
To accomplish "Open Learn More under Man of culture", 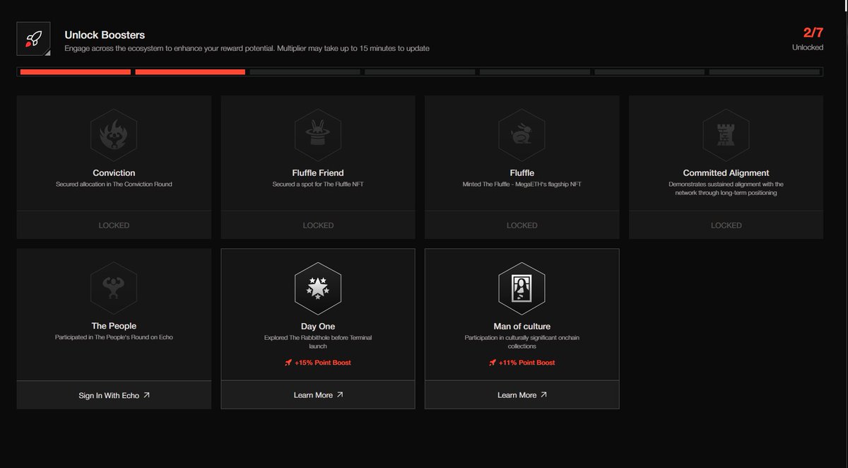I will pyautogui.click(x=522, y=395).
